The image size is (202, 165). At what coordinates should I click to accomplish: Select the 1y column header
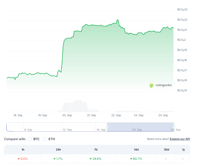pyautogui.click(x=183, y=149)
